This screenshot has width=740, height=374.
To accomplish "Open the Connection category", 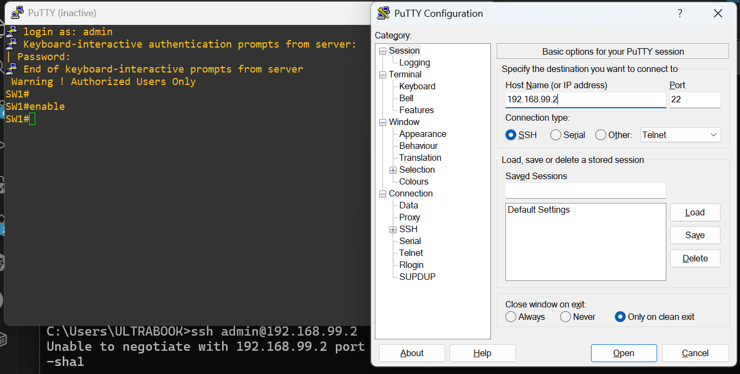I will coord(411,194).
